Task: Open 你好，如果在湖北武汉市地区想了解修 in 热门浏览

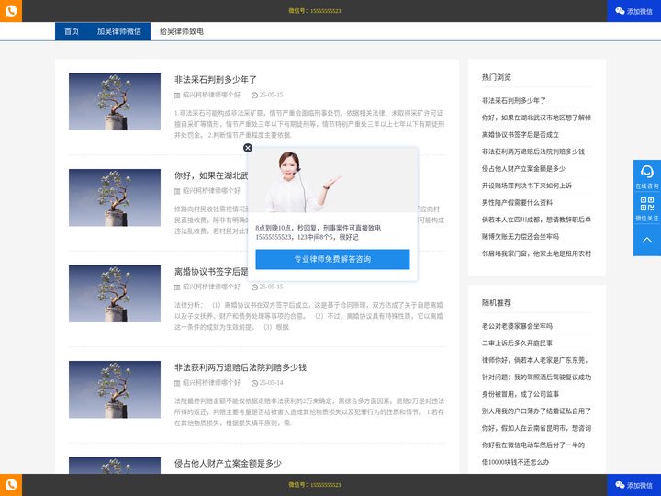Action: tap(536, 118)
